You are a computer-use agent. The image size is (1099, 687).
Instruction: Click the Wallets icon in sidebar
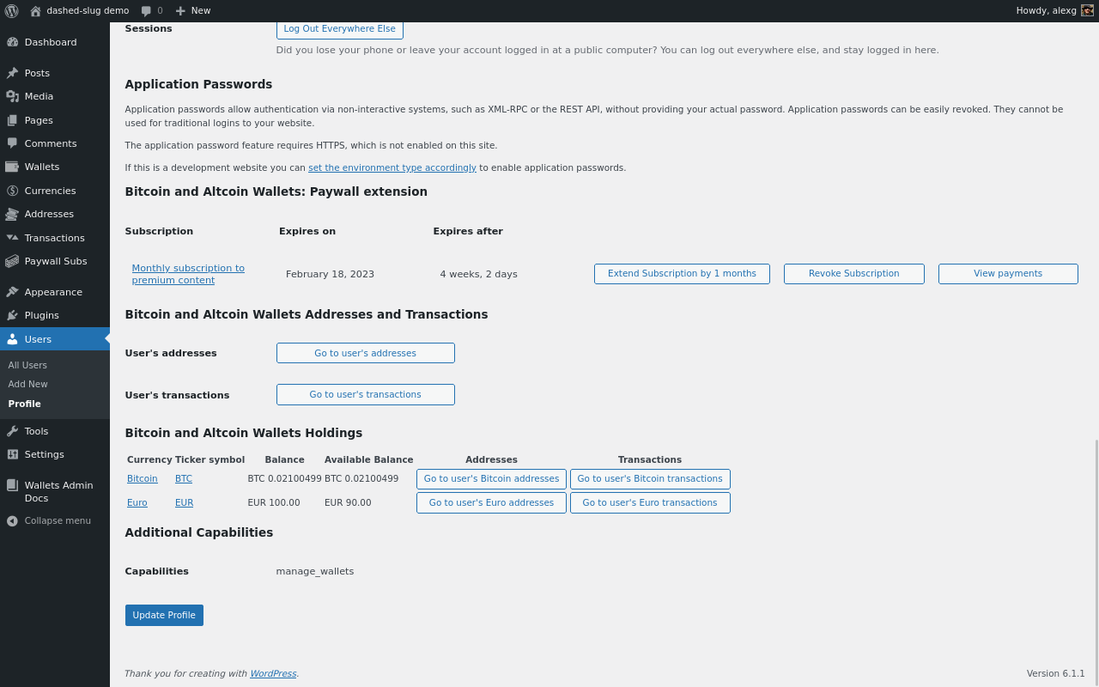click(x=12, y=167)
